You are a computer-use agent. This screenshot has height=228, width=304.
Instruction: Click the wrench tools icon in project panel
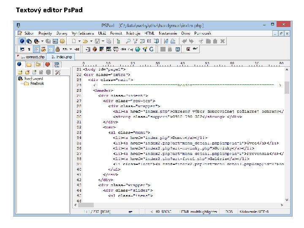pos(57,72)
